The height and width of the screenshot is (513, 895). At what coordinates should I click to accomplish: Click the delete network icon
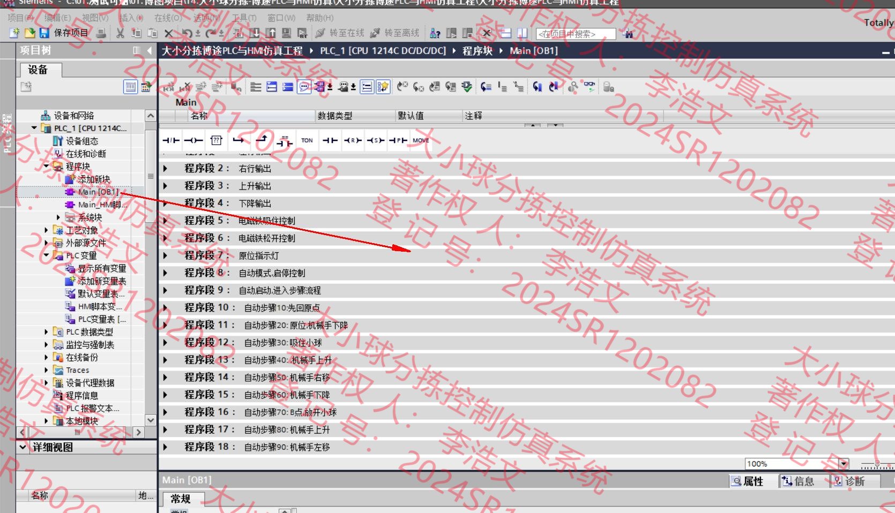point(185,87)
